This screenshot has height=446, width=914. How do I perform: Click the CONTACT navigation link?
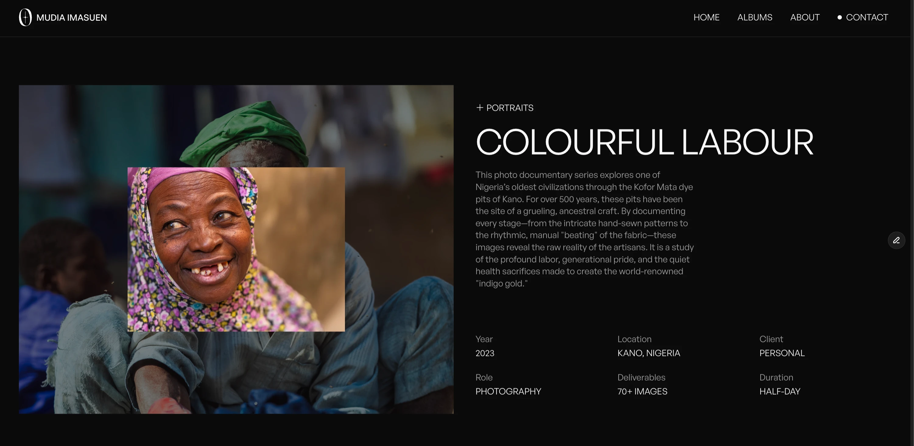[x=867, y=17]
